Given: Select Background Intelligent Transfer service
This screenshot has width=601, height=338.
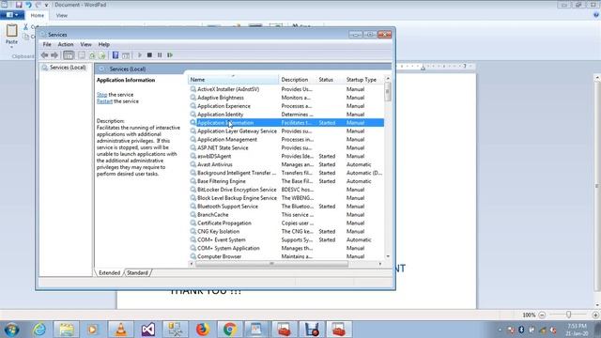Looking at the screenshot, I should click(286, 173).
